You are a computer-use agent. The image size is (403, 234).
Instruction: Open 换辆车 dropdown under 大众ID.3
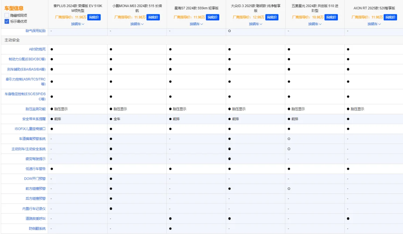point(255,24)
